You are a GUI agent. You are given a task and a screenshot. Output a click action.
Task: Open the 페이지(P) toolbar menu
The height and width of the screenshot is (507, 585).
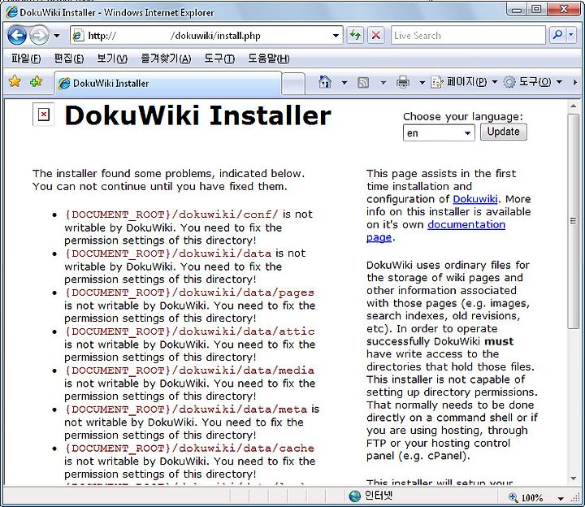click(x=464, y=82)
